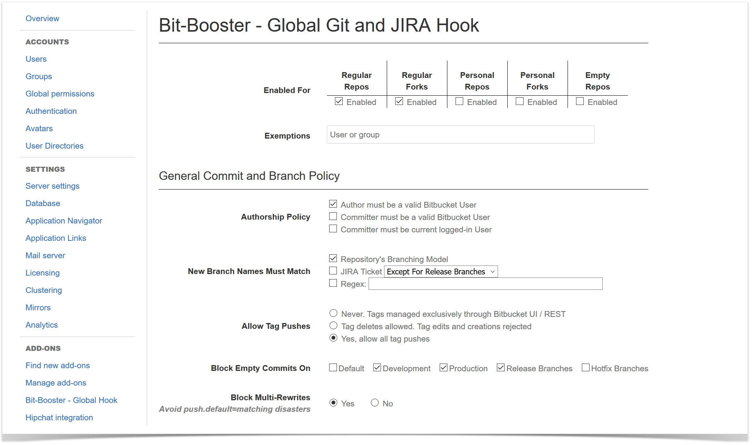Uncheck Enabled for Regular Forks
753x445 pixels.
[399, 101]
